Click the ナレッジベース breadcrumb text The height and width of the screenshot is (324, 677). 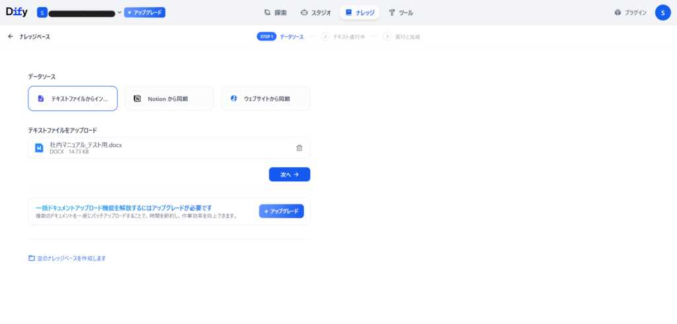coord(34,37)
